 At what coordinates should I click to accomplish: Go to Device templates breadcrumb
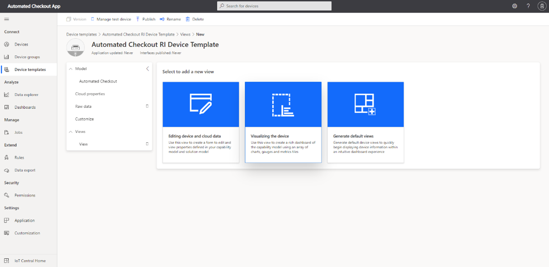(x=81, y=35)
